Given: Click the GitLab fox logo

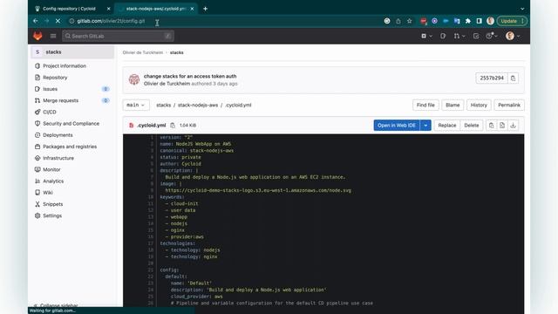Looking at the screenshot, I should pyautogui.click(x=37, y=36).
